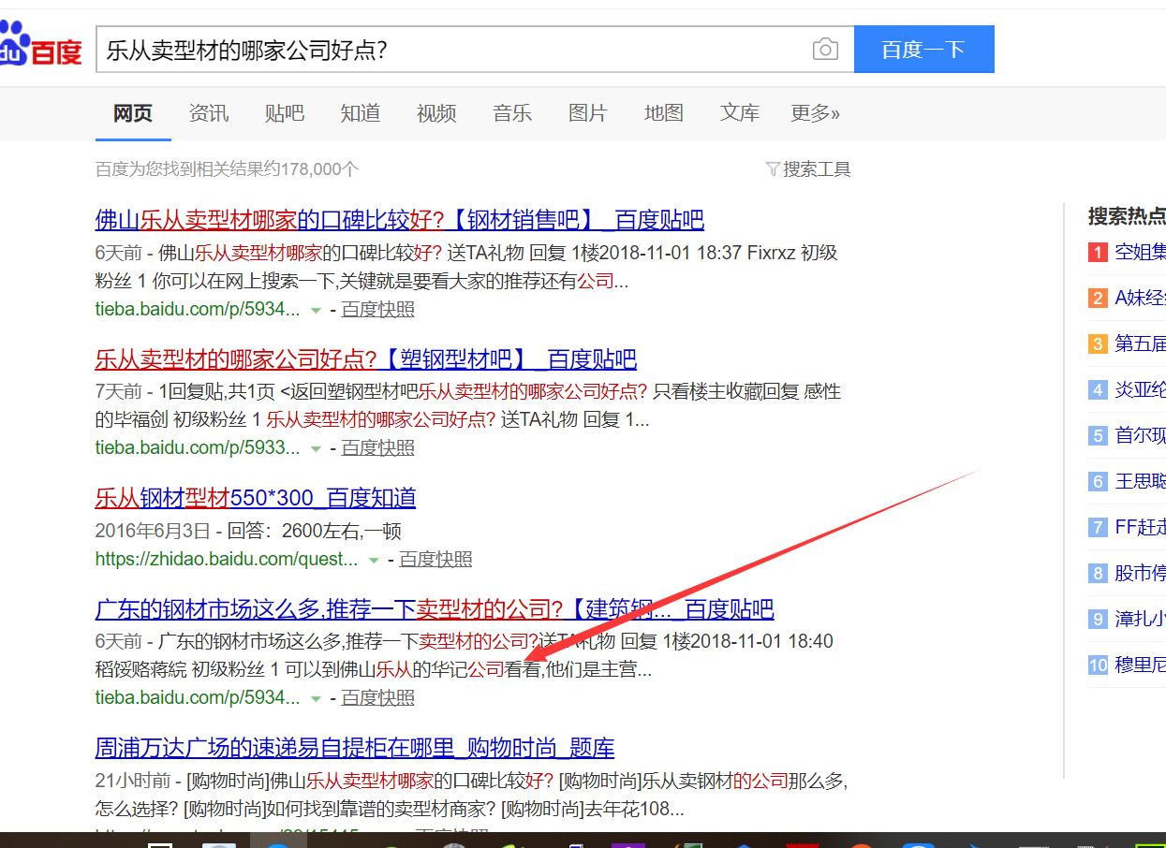1166x848 pixels.
Task: Click the tieba.baidu.com/p/5934... URL under 钢材销售吧 result
Action: tap(198, 310)
